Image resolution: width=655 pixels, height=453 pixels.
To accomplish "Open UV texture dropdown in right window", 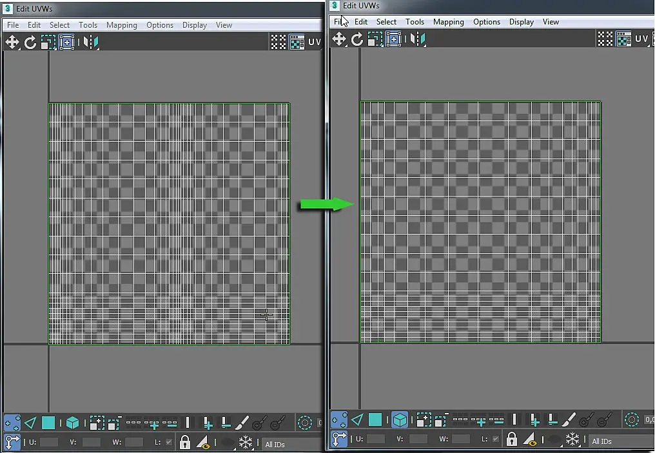I will click(643, 39).
